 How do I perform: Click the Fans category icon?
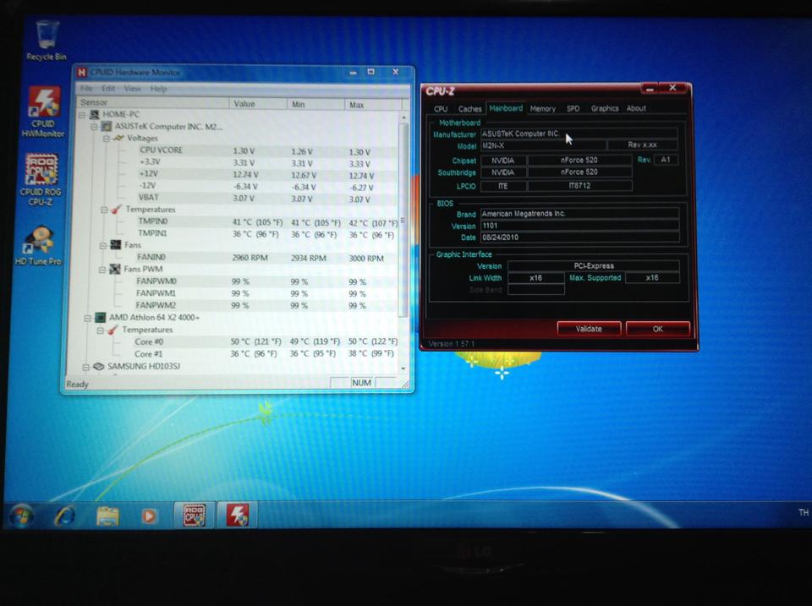coord(116,245)
